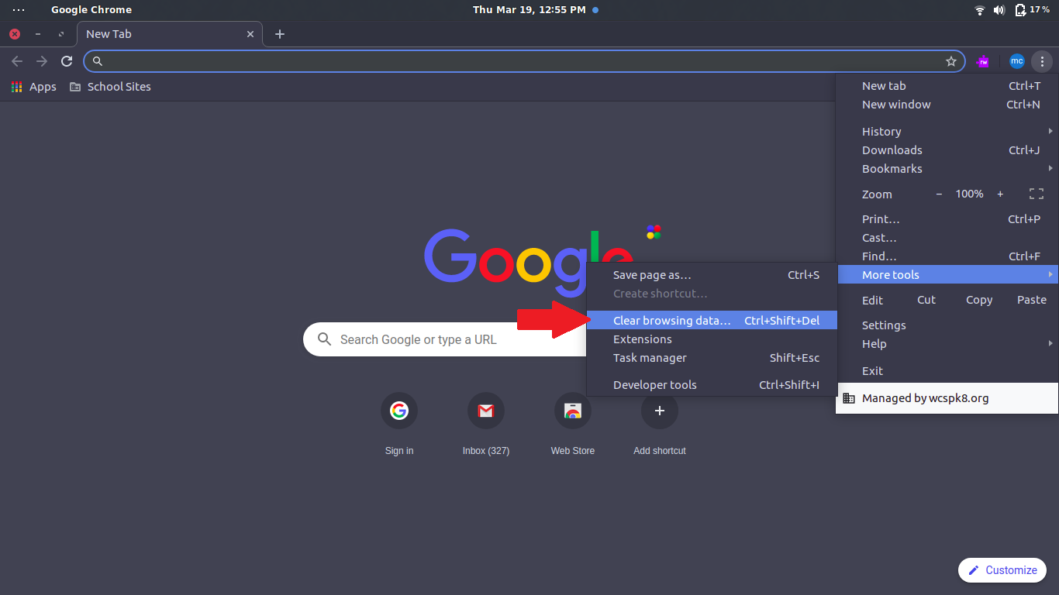Open the Activities dots in top bar

(x=19, y=10)
